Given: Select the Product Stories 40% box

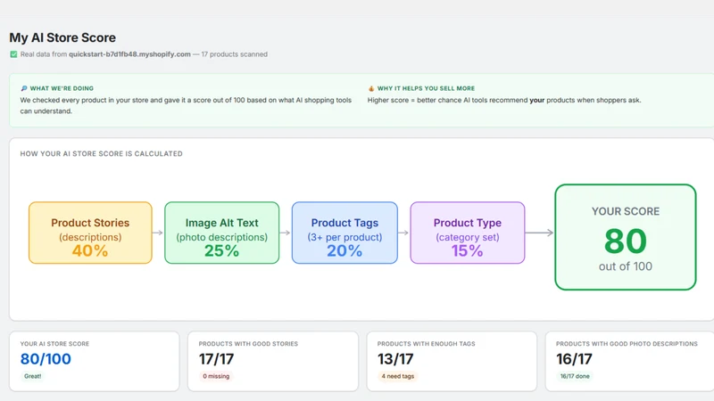Looking at the screenshot, I should click(90, 233).
